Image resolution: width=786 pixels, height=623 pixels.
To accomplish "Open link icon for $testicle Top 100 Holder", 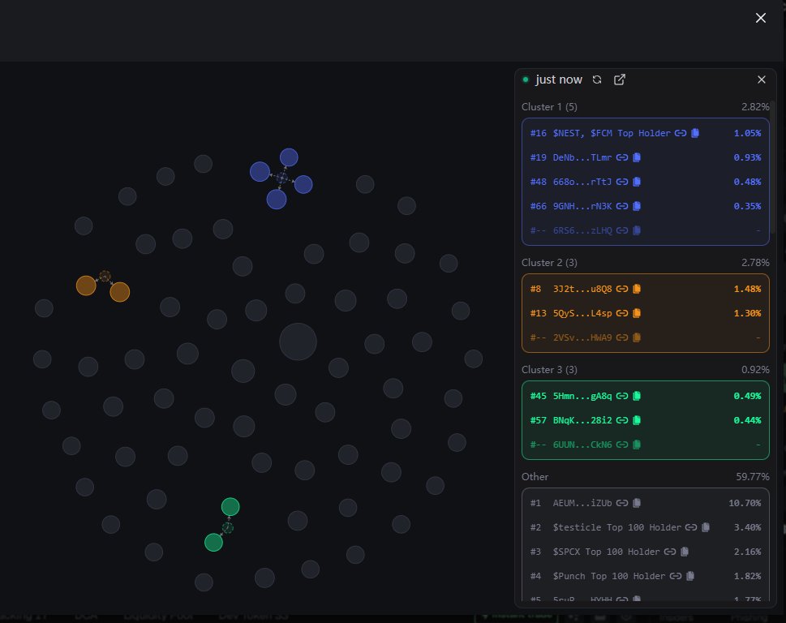I will tap(691, 527).
